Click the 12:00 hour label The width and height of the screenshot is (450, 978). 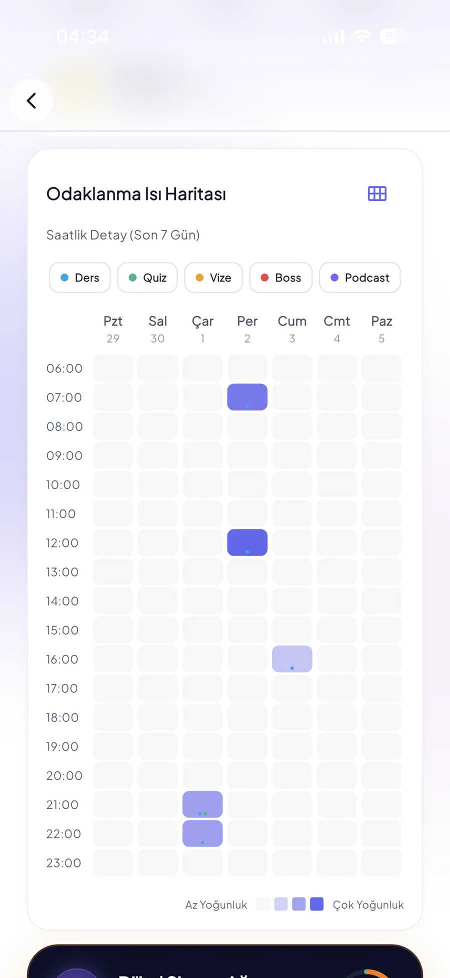(62, 542)
